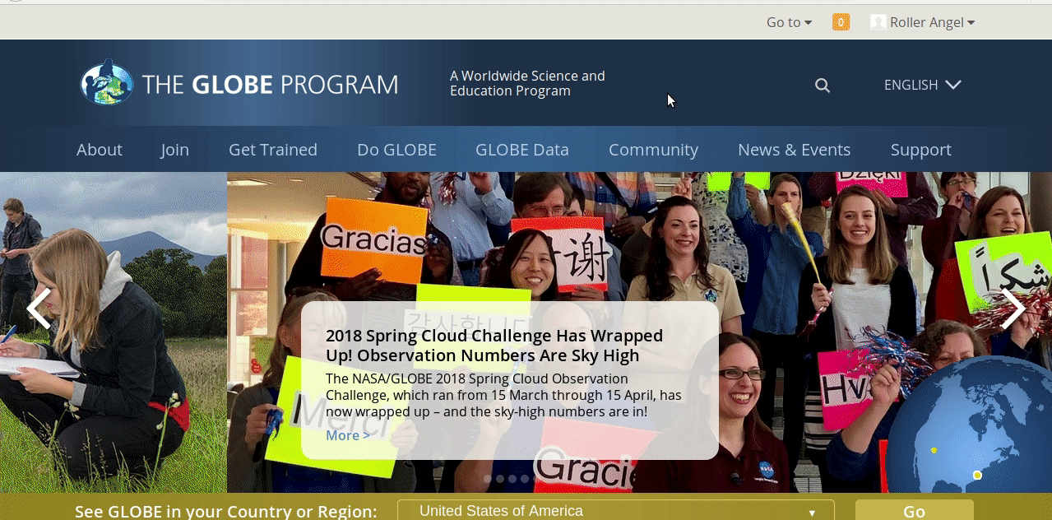Advance to the next carousel slide

pos(1013,309)
